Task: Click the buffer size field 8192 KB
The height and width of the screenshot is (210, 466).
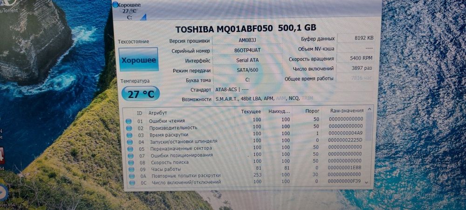Action: [356, 38]
